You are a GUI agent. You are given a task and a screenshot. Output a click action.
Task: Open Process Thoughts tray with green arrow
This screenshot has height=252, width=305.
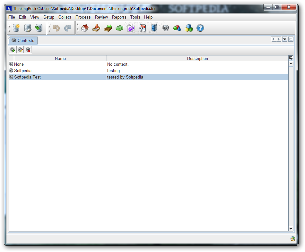tap(108, 28)
